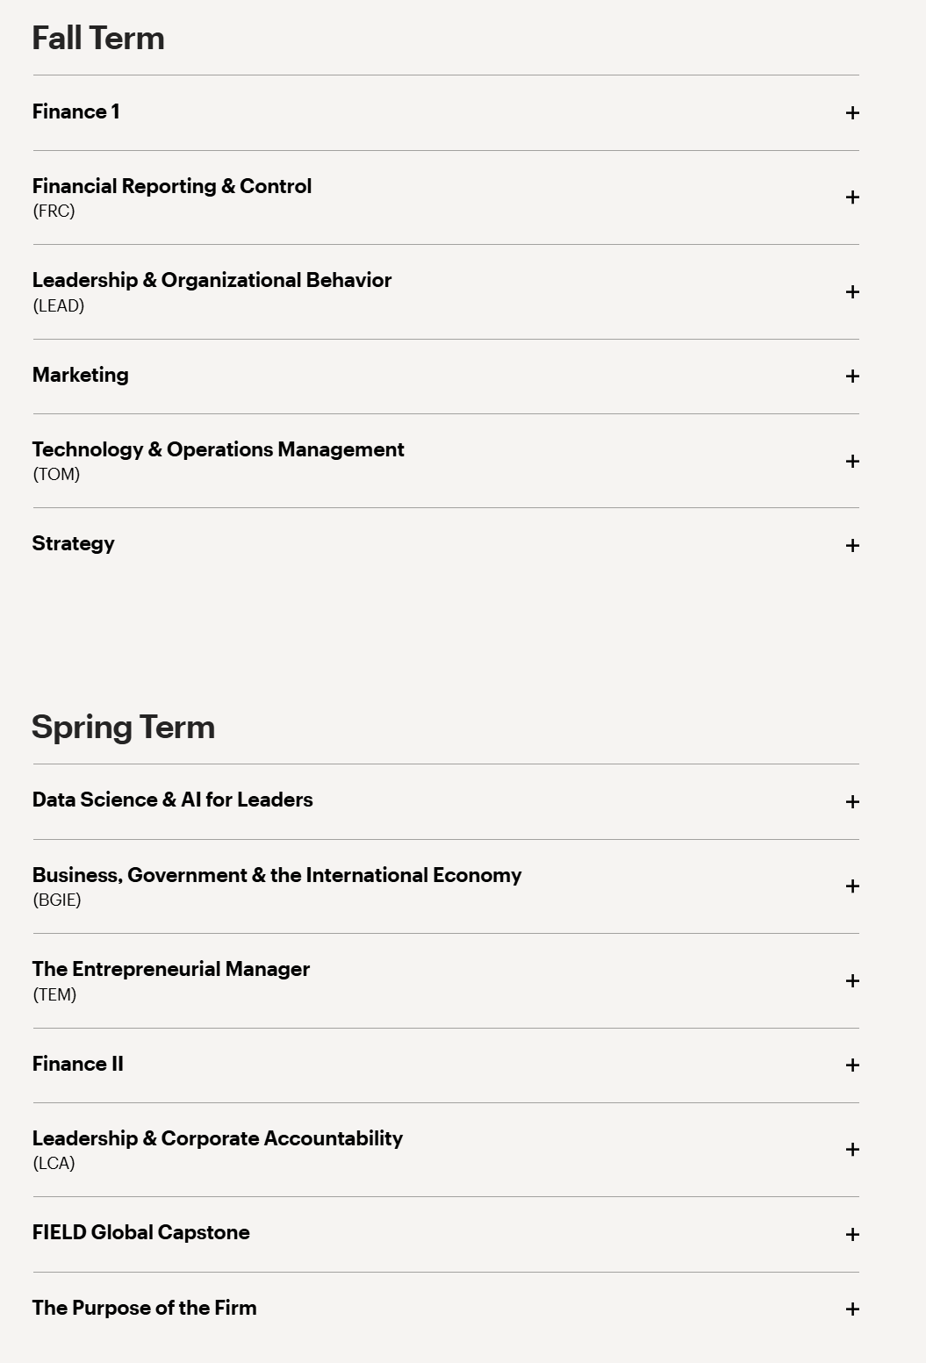Screen dimensions: 926x1363
Task: Click plus icon for FIELD Global Capstone
Action: [851, 1235]
